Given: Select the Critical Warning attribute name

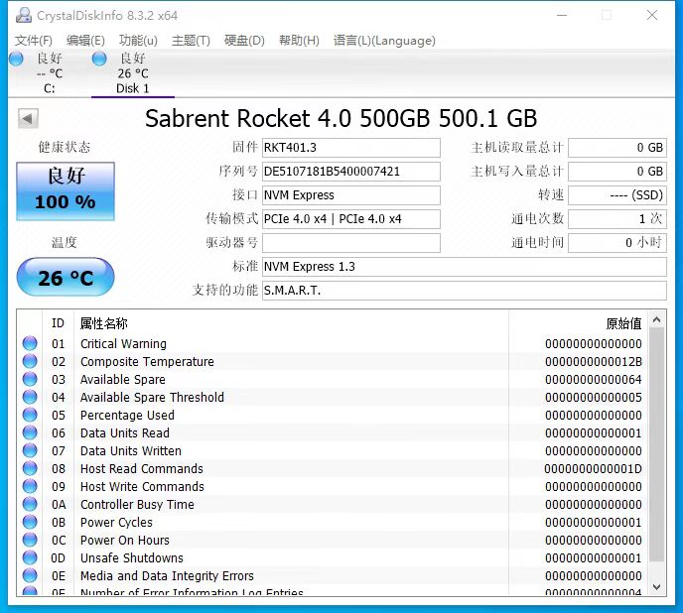Looking at the screenshot, I should point(123,344).
